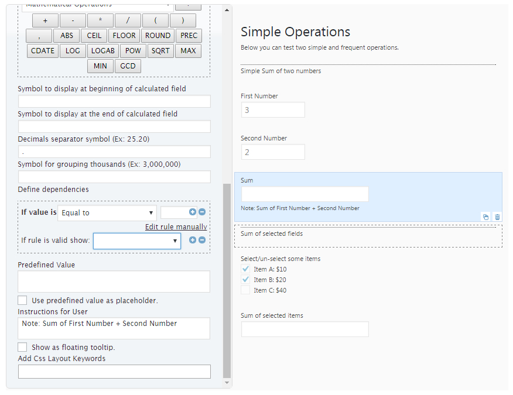513x395 pixels.
Task: Open the 'Equal to' condition dropdown
Action: 107,213
